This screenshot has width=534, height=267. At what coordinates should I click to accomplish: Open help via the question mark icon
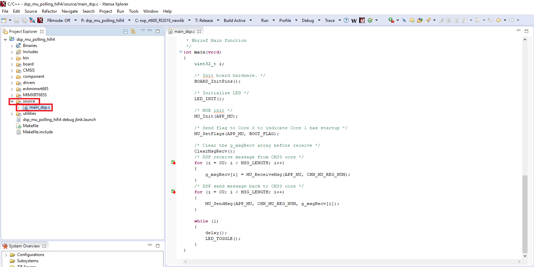(x=346, y=21)
